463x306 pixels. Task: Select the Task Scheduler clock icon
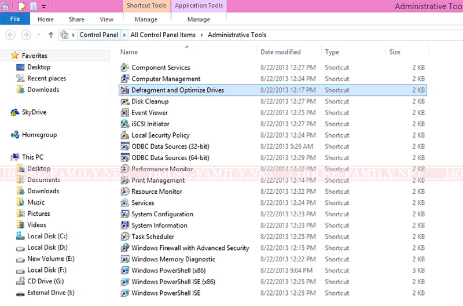[125, 237]
